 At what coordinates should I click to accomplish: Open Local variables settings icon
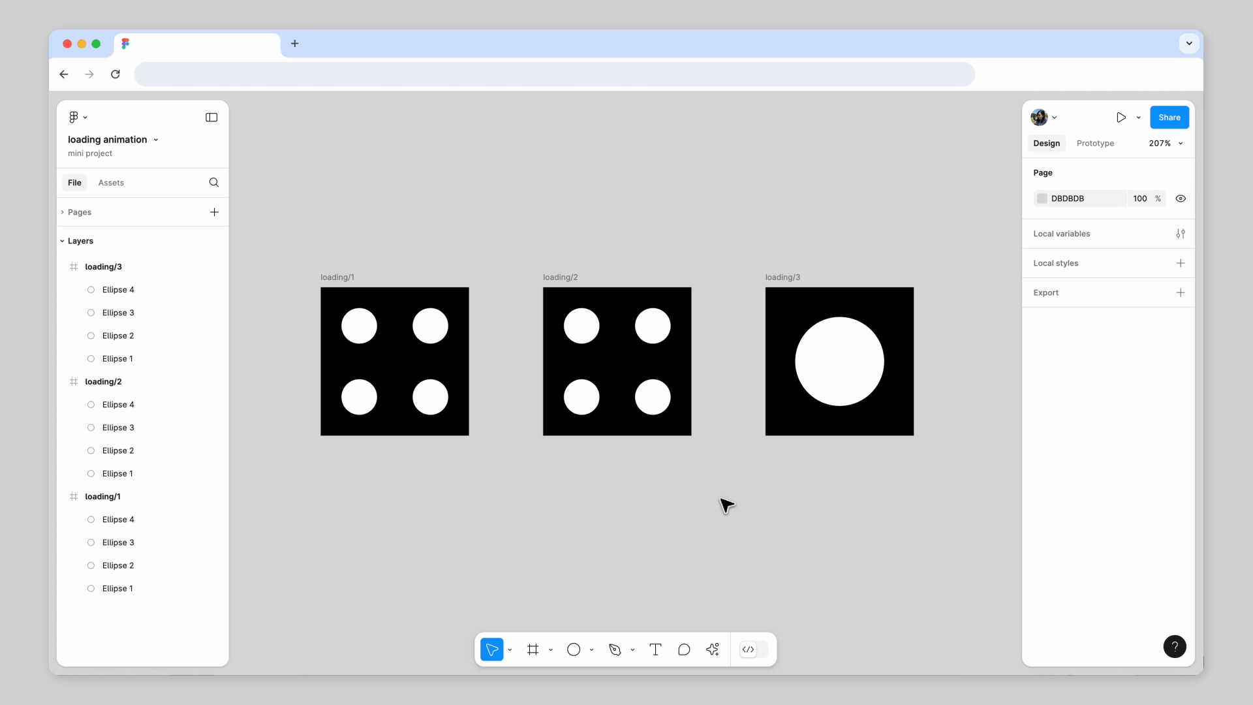[1181, 234]
